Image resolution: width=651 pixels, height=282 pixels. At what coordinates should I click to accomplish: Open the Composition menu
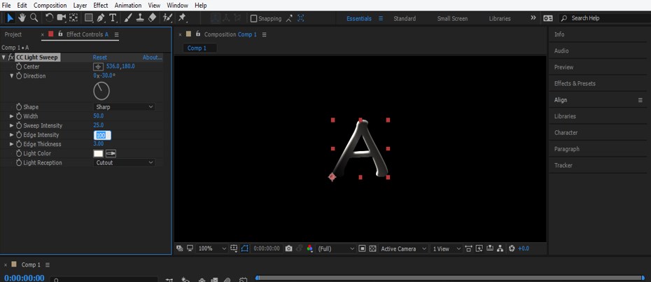(x=50, y=5)
